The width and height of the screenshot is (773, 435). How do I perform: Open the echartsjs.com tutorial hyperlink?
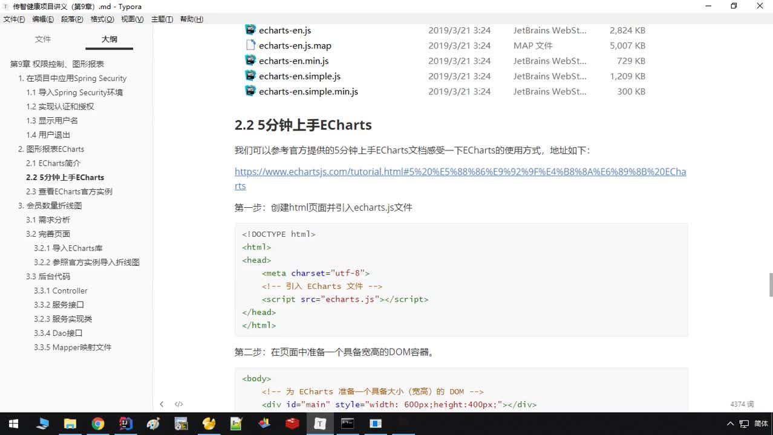tap(460, 178)
